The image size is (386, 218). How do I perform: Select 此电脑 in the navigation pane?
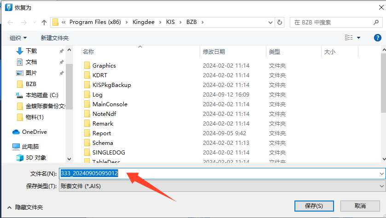pos(30,147)
